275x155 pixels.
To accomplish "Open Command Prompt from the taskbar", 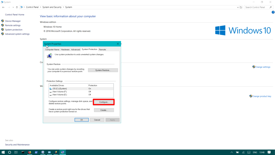I will pos(23,152).
